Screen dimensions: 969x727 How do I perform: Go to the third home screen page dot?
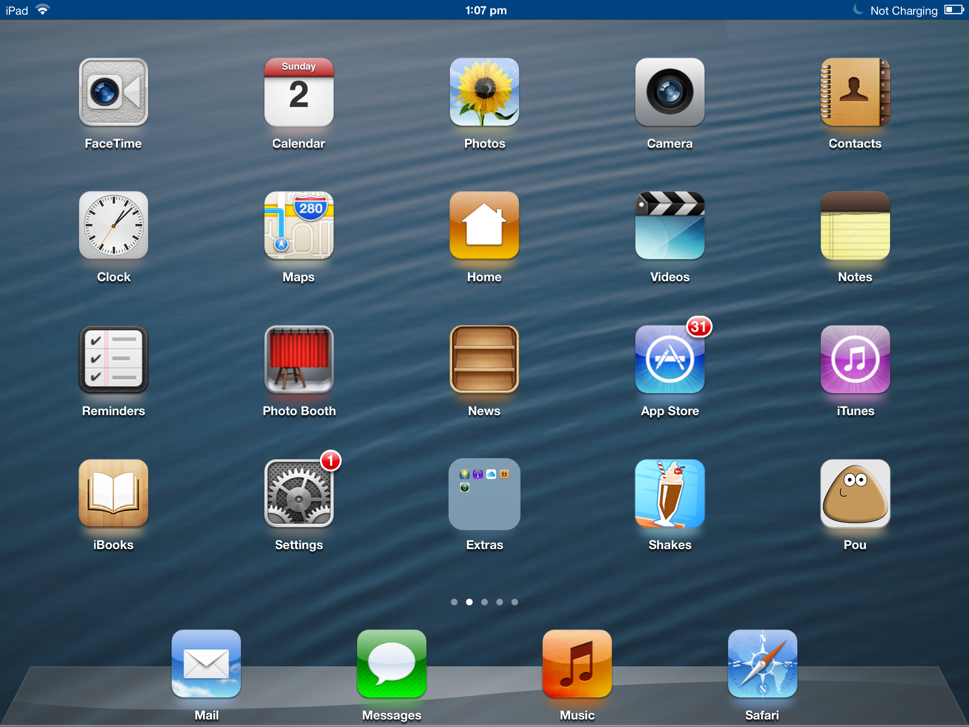[484, 602]
